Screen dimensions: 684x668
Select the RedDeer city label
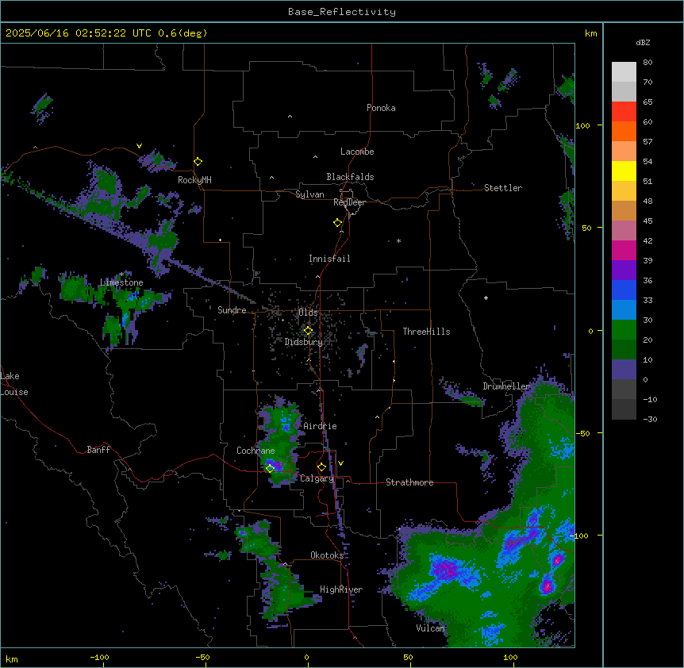pyautogui.click(x=349, y=202)
